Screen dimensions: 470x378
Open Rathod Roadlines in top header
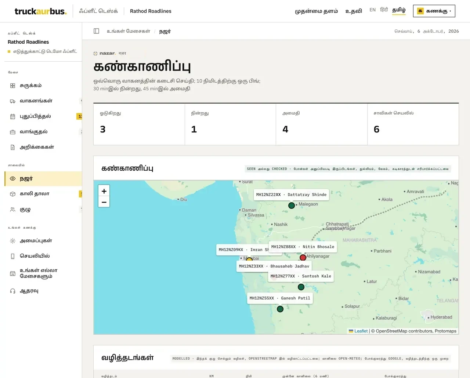point(151,11)
